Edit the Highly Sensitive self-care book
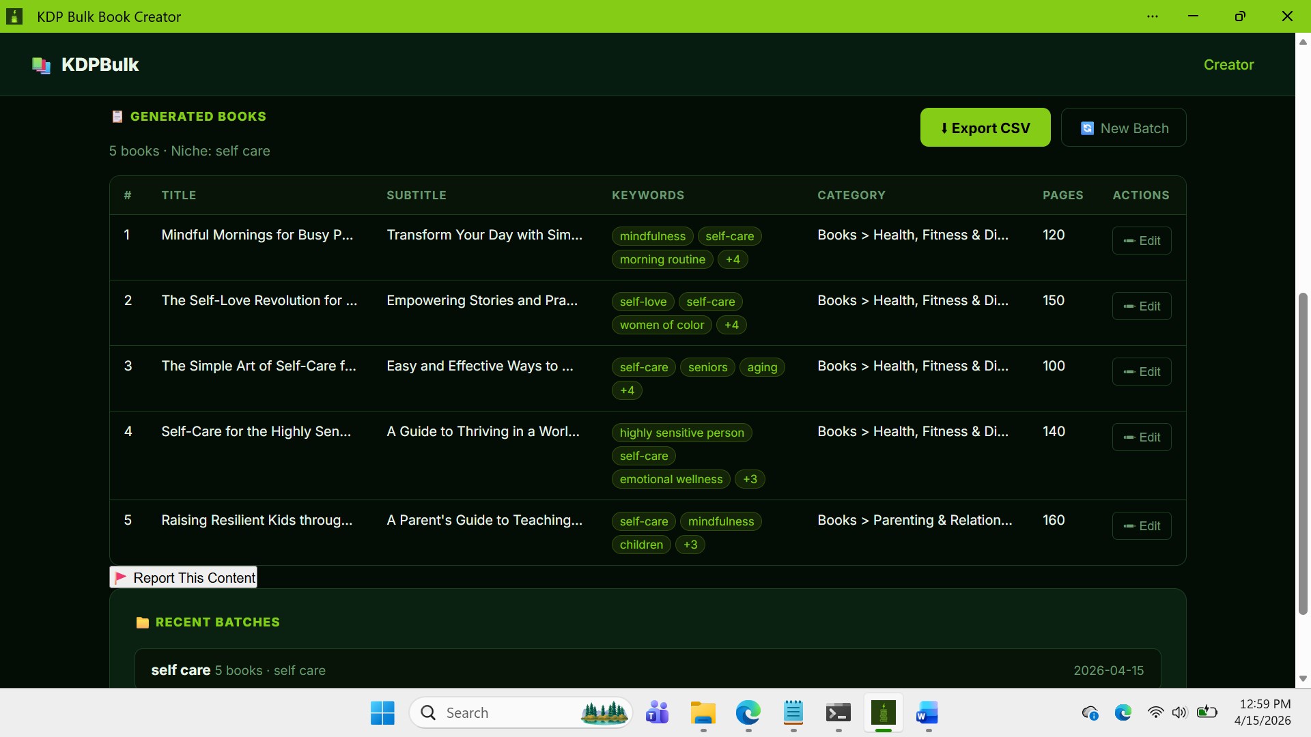Image resolution: width=1311 pixels, height=737 pixels. tap(1142, 437)
